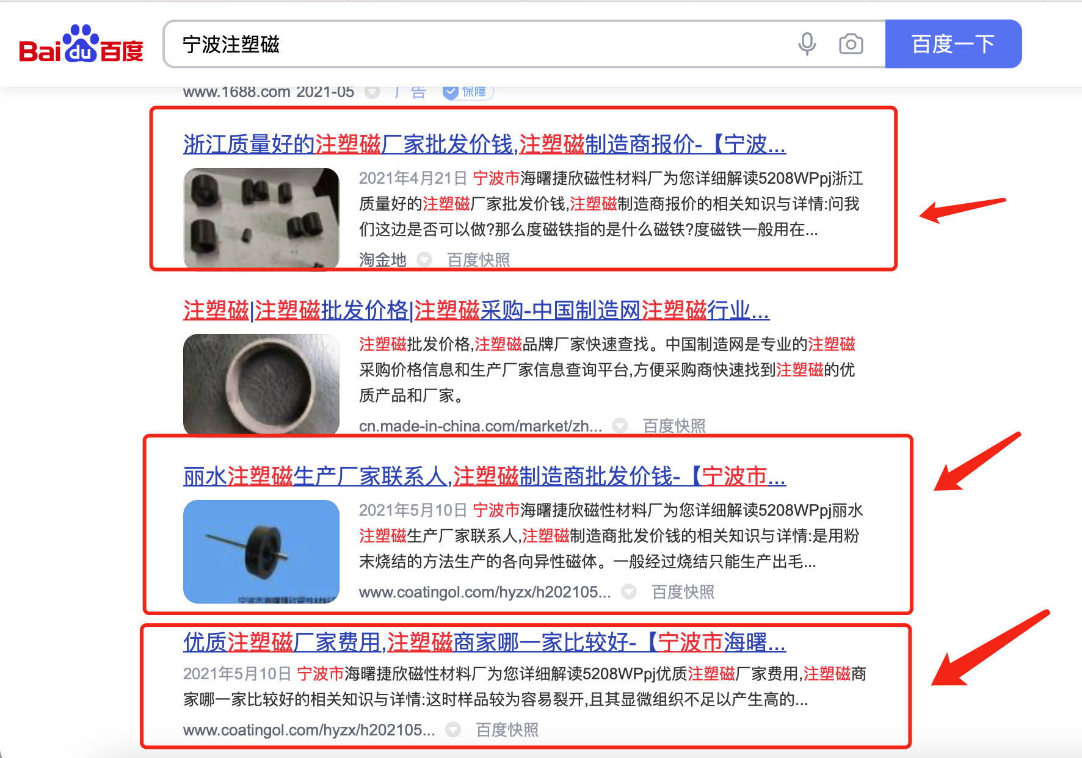Open 浙江质量好的注塑磁厂家批发价钱 result title
The height and width of the screenshot is (758, 1082).
[484, 145]
